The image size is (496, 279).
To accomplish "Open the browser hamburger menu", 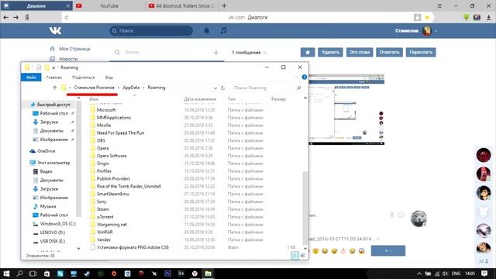I will 439,5.
